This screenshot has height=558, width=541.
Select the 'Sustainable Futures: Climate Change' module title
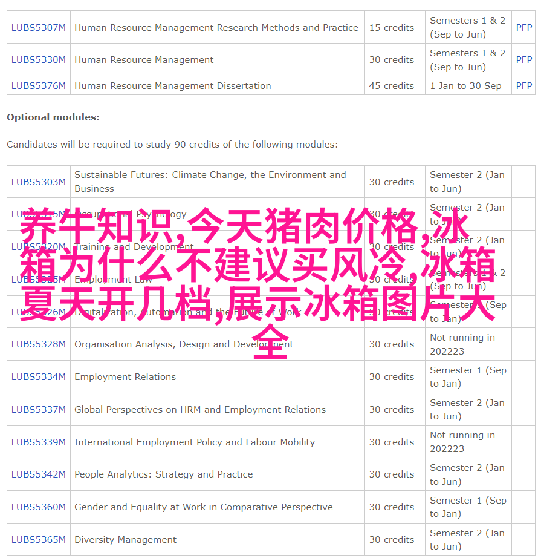210,182
